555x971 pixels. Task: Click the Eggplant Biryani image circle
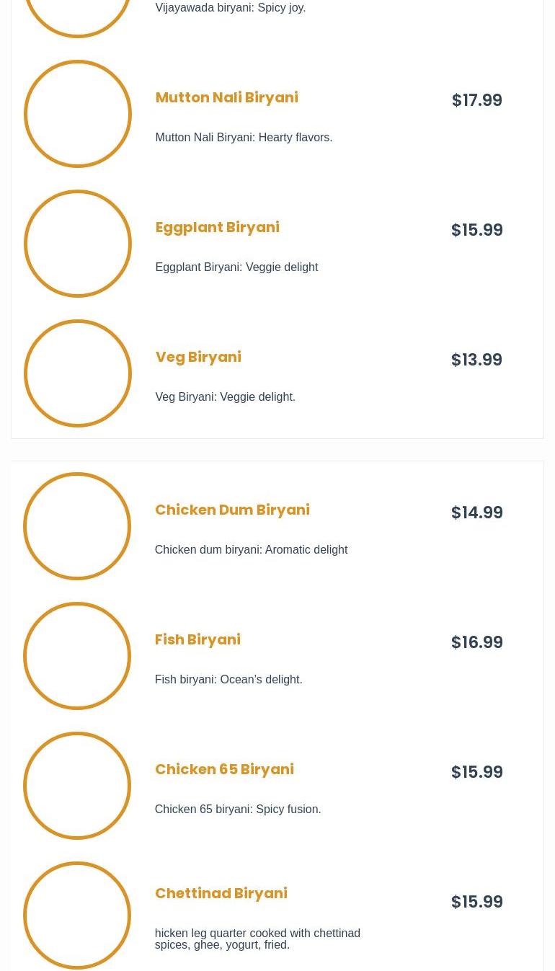pos(78,244)
